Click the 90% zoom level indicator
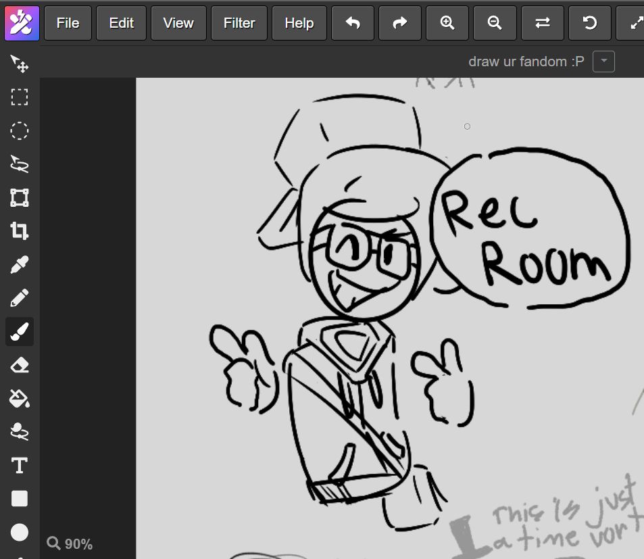The height and width of the screenshot is (559, 644). pos(70,544)
